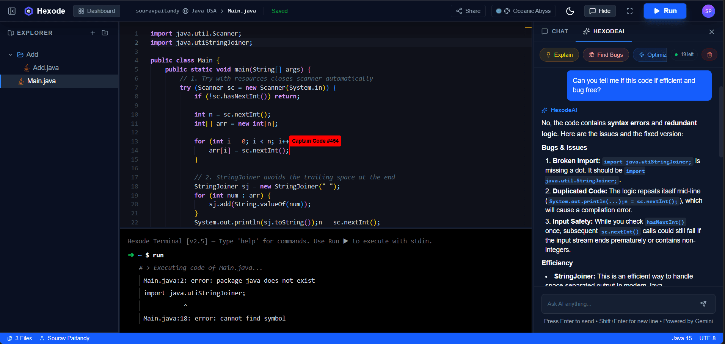The height and width of the screenshot is (344, 725).
Task: Switch to the CHAT tab
Action: click(555, 31)
